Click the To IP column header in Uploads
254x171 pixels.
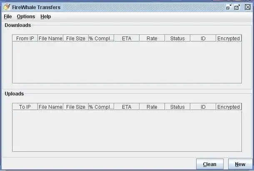(x=25, y=107)
